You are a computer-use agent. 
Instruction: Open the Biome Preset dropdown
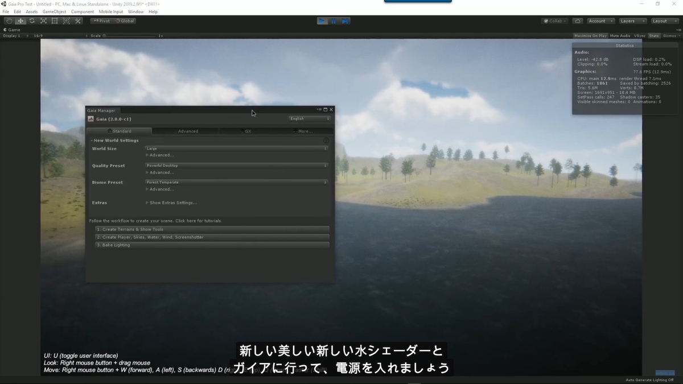pyautogui.click(x=236, y=183)
